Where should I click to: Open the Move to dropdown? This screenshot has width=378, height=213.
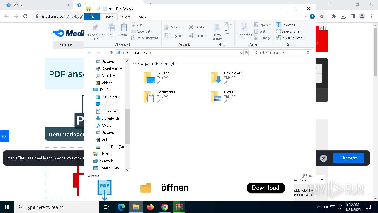point(174,27)
